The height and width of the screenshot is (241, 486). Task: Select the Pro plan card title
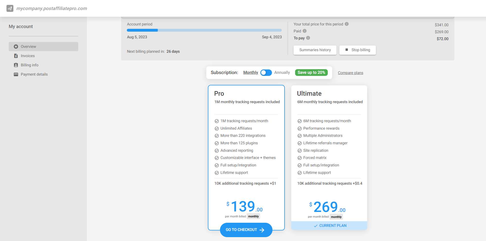(x=219, y=94)
